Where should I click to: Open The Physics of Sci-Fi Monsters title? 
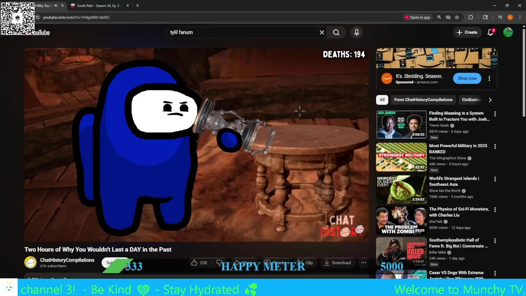(x=459, y=212)
